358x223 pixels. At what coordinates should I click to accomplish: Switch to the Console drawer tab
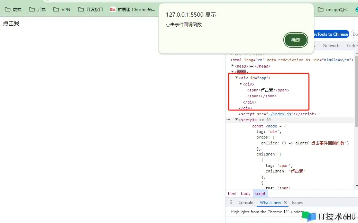point(246,203)
